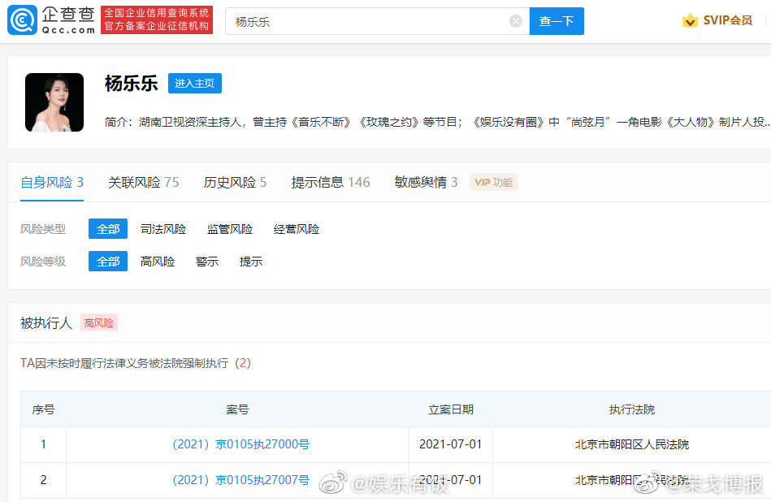Filter risk type by 经营风险
Viewport: 771px width, 502px height.
coord(297,230)
